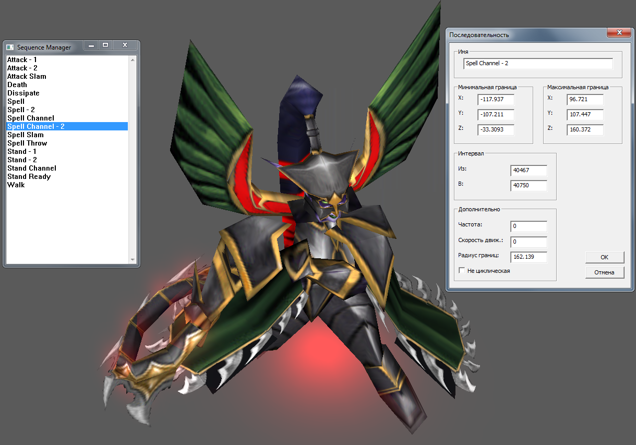Click the interval Из start field
The width and height of the screenshot is (636, 445).
tap(529, 171)
